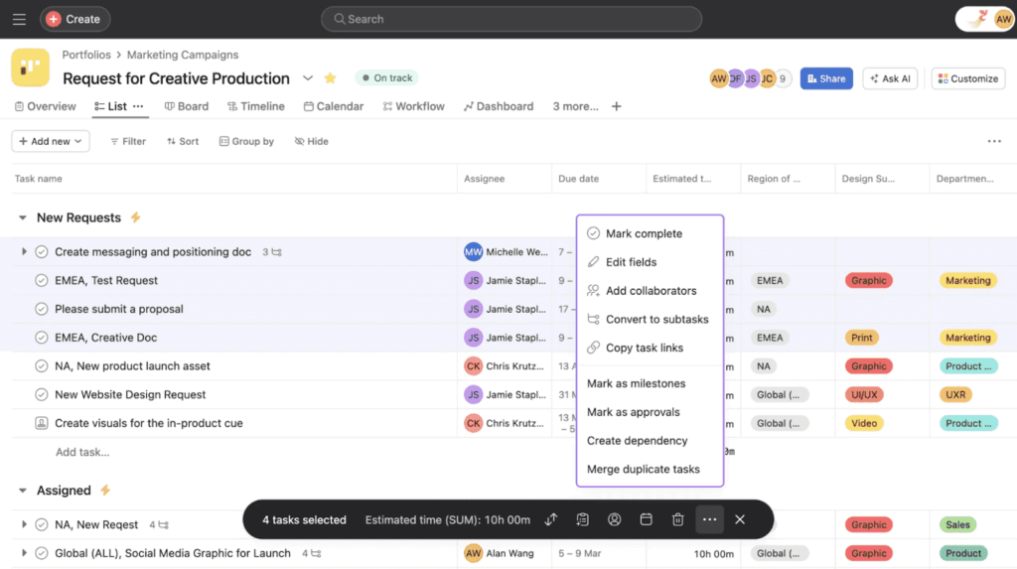Image resolution: width=1017 pixels, height=569 pixels.
Task: Click the calendar icon in selection bar
Action: (x=646, y=519)
